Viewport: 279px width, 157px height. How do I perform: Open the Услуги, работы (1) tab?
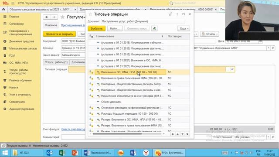(56, 62)
